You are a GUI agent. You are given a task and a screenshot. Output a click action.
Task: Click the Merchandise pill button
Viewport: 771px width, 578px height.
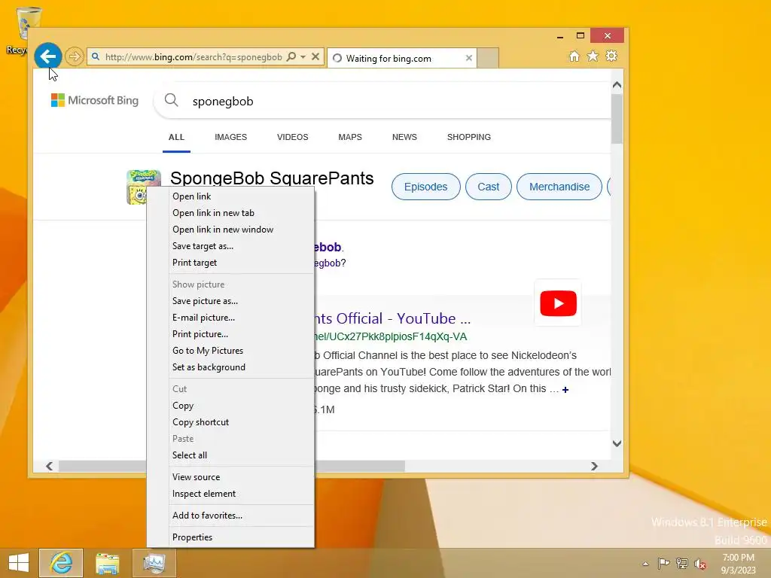tap(559, 187)
